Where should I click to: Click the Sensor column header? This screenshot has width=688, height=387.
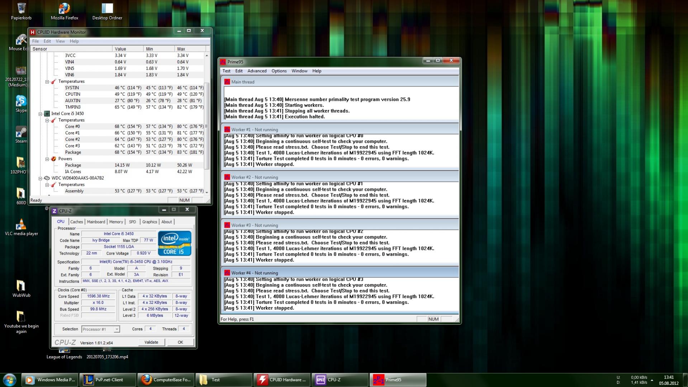tap(71, 49)
